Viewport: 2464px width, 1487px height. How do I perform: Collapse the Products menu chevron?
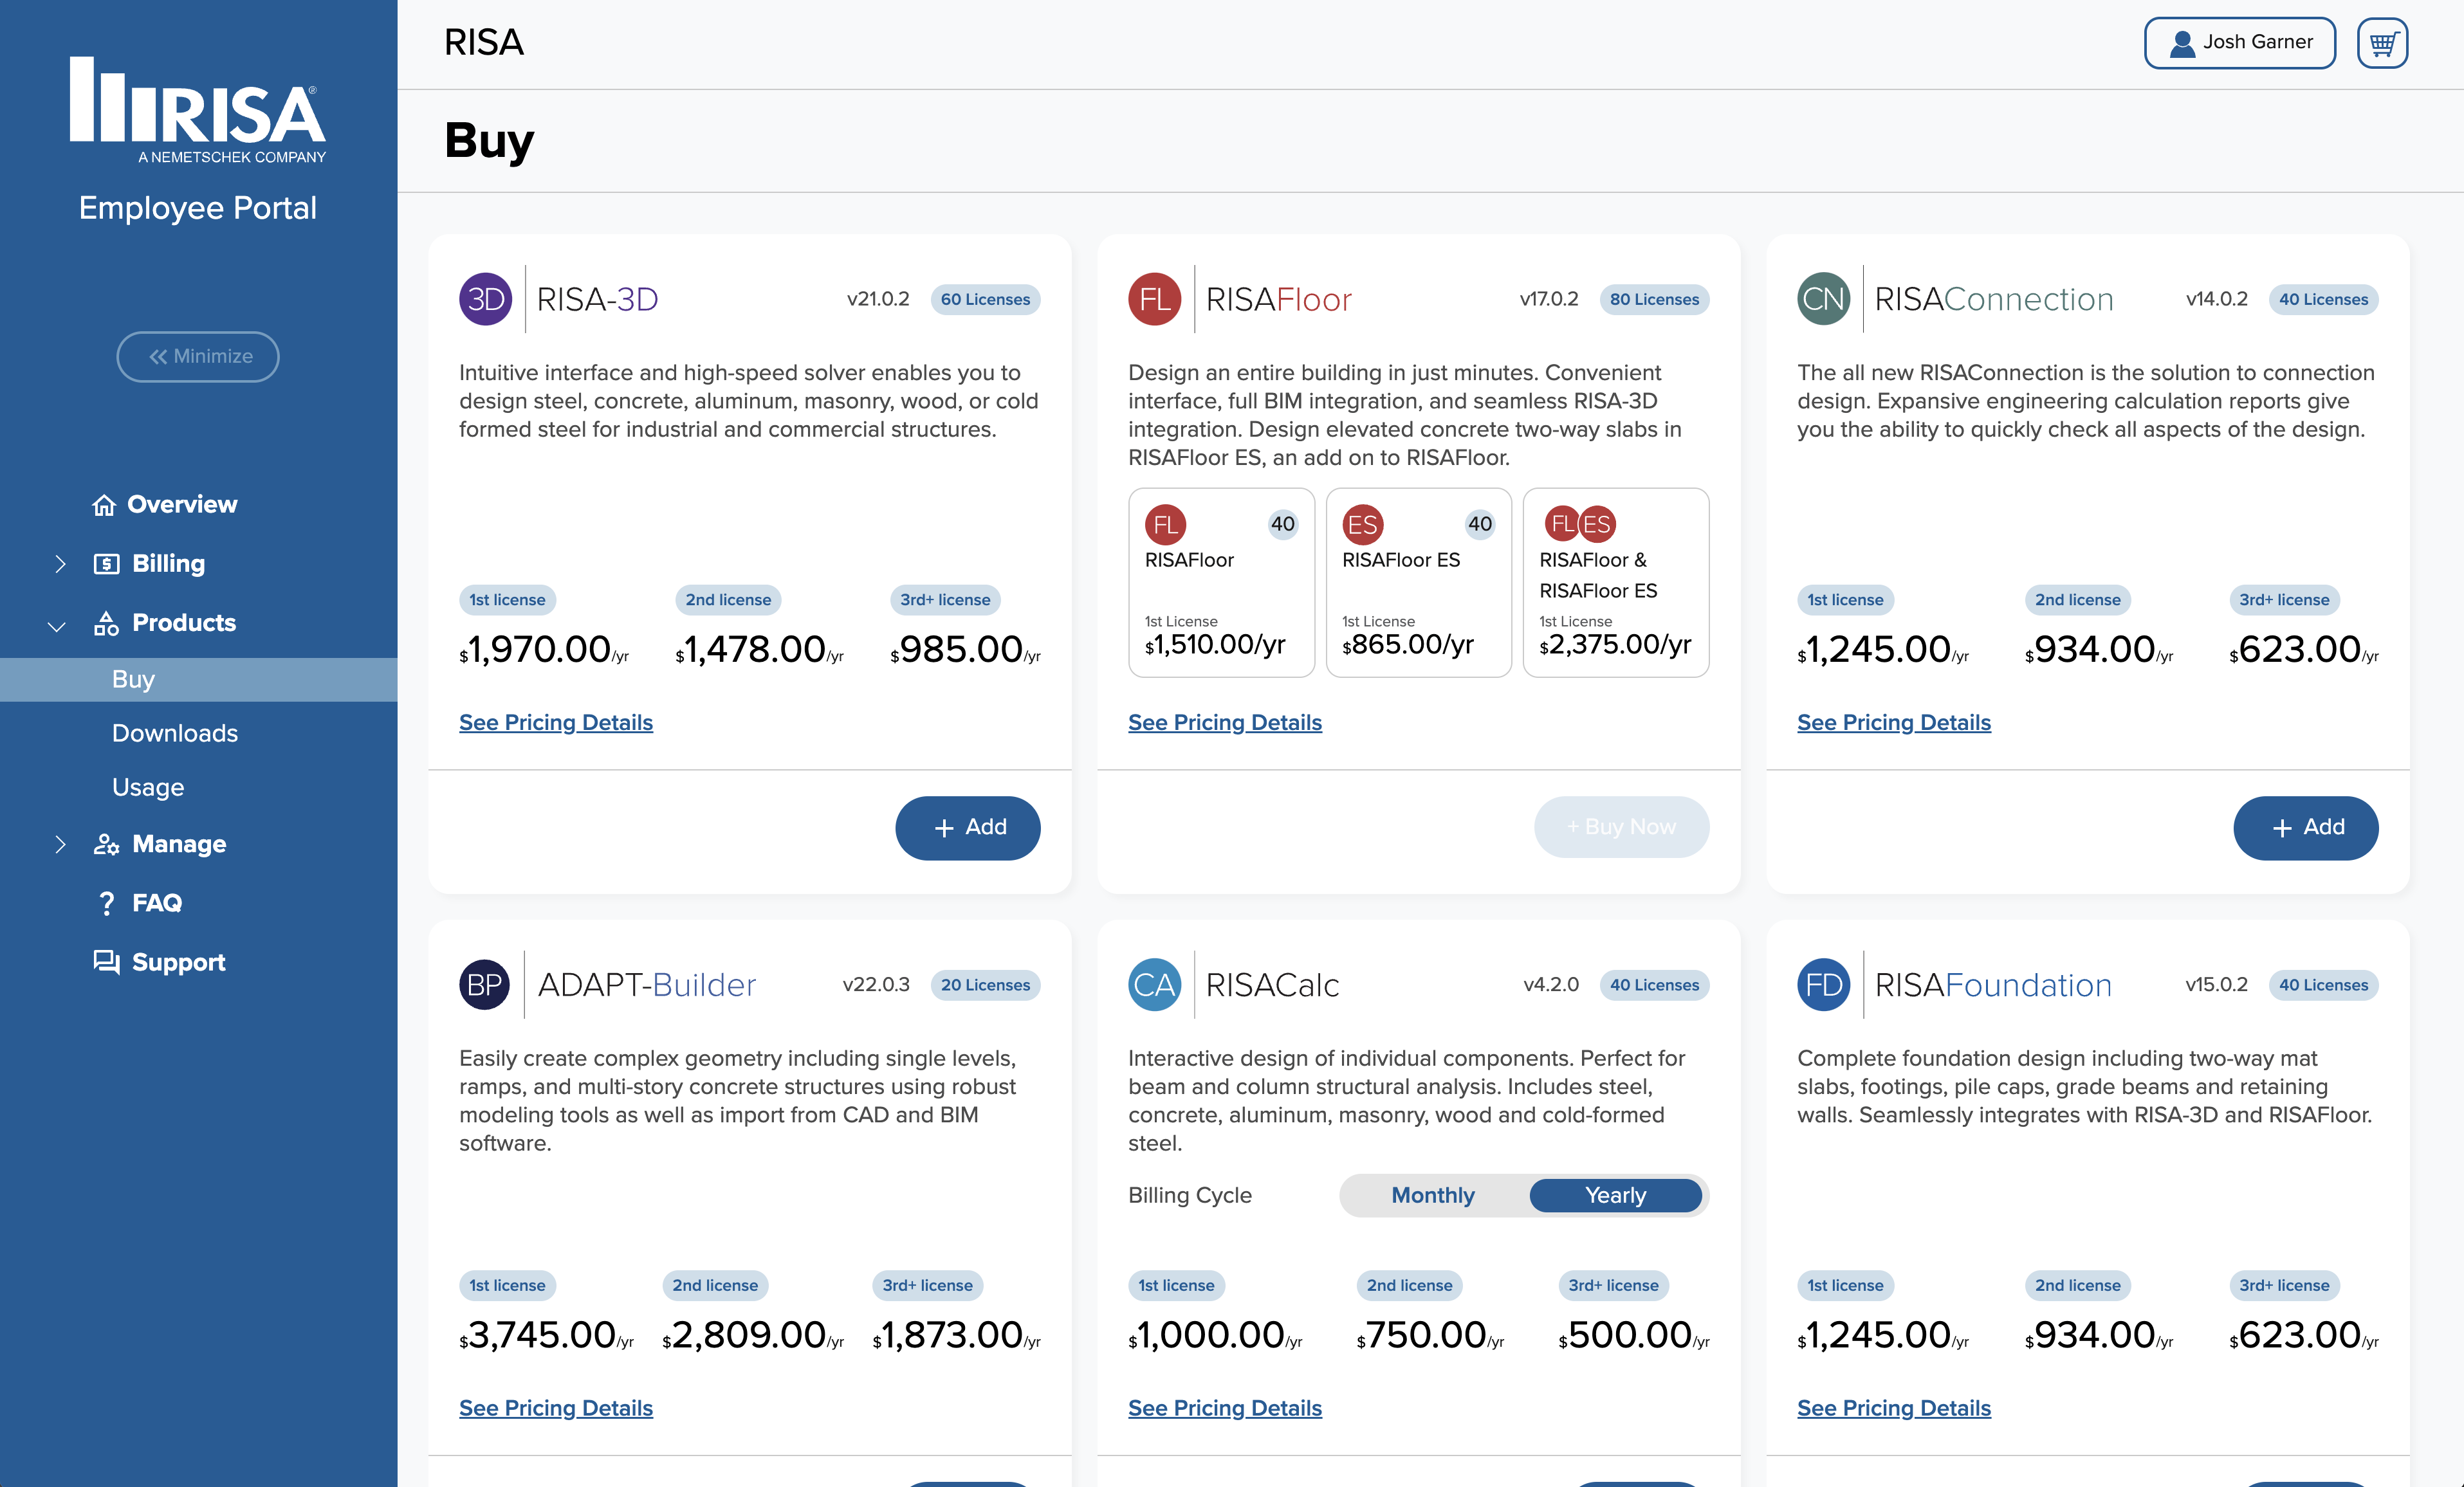click(x=57, y=626)
